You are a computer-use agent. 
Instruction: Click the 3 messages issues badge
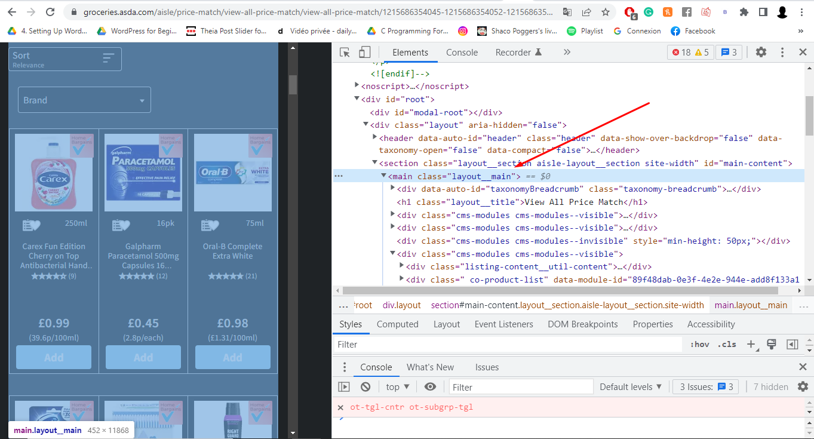click(729, 53)
